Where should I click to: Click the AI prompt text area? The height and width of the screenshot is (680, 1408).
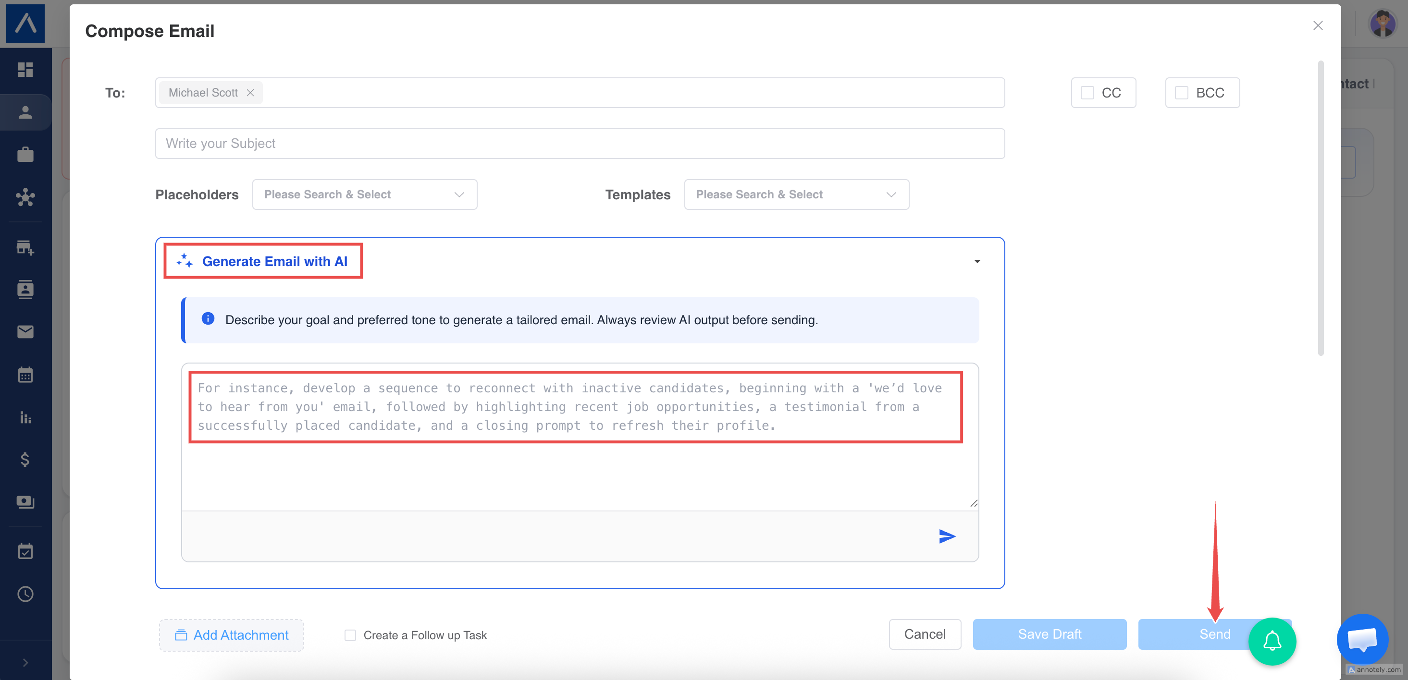pyautogui.click(x=580, y=437)
